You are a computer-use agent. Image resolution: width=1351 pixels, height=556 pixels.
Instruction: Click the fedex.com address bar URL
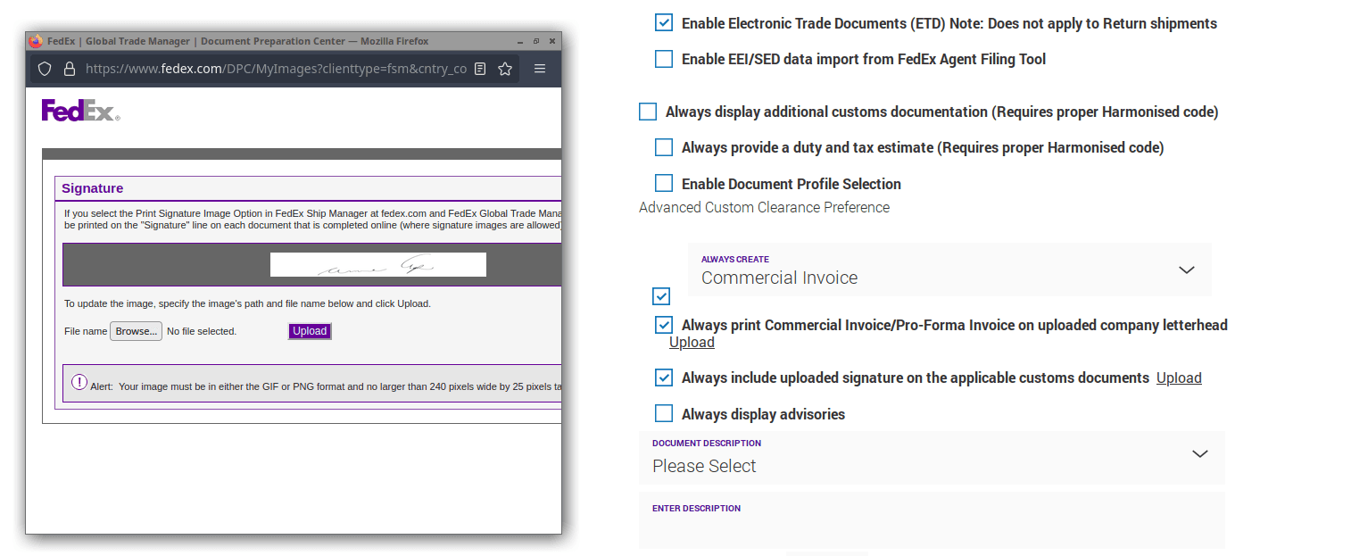pyautogui.click(x=276, y=69)
